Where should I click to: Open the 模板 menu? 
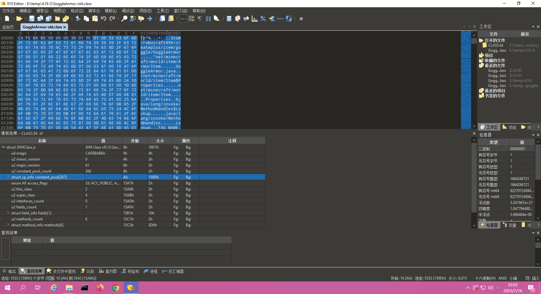111,11
